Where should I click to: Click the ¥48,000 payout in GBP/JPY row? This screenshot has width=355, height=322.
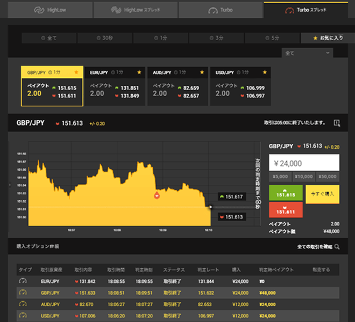(267, 293)
